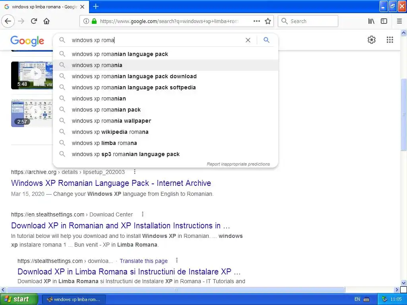Toggle the sidebar view icon
407x305 pixels.
coord(384,21)
